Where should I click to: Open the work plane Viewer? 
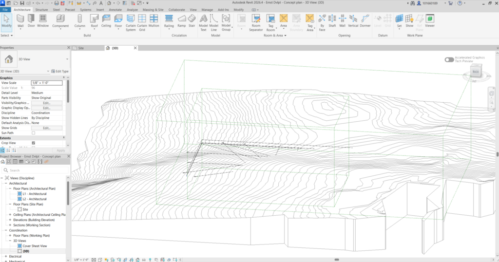point(430,21)
